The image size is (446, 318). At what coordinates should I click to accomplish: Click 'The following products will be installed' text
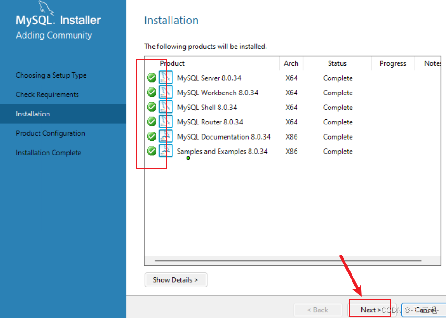point(205,47)
